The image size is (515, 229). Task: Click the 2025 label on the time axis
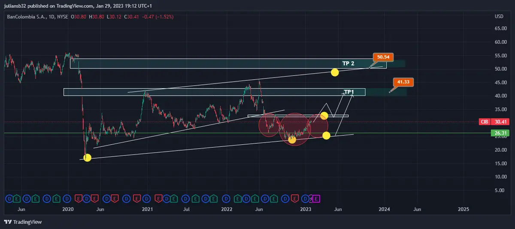pos(463,209)
